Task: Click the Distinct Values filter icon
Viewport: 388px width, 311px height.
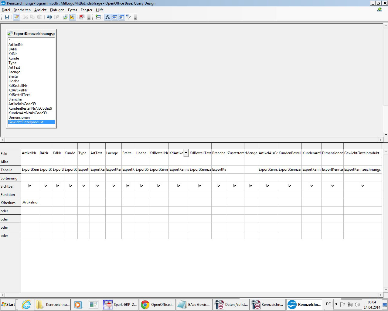Action: coord(128,17)
